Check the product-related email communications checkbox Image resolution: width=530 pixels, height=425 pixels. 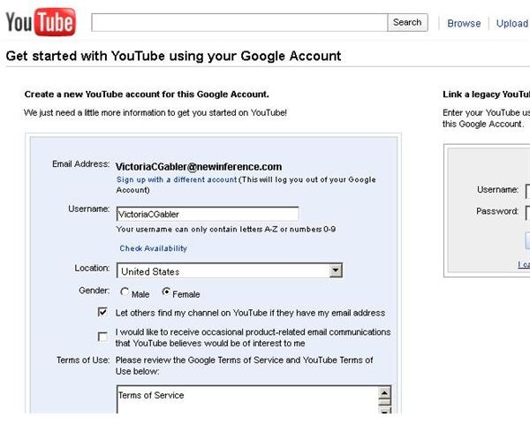click(102, 337)
